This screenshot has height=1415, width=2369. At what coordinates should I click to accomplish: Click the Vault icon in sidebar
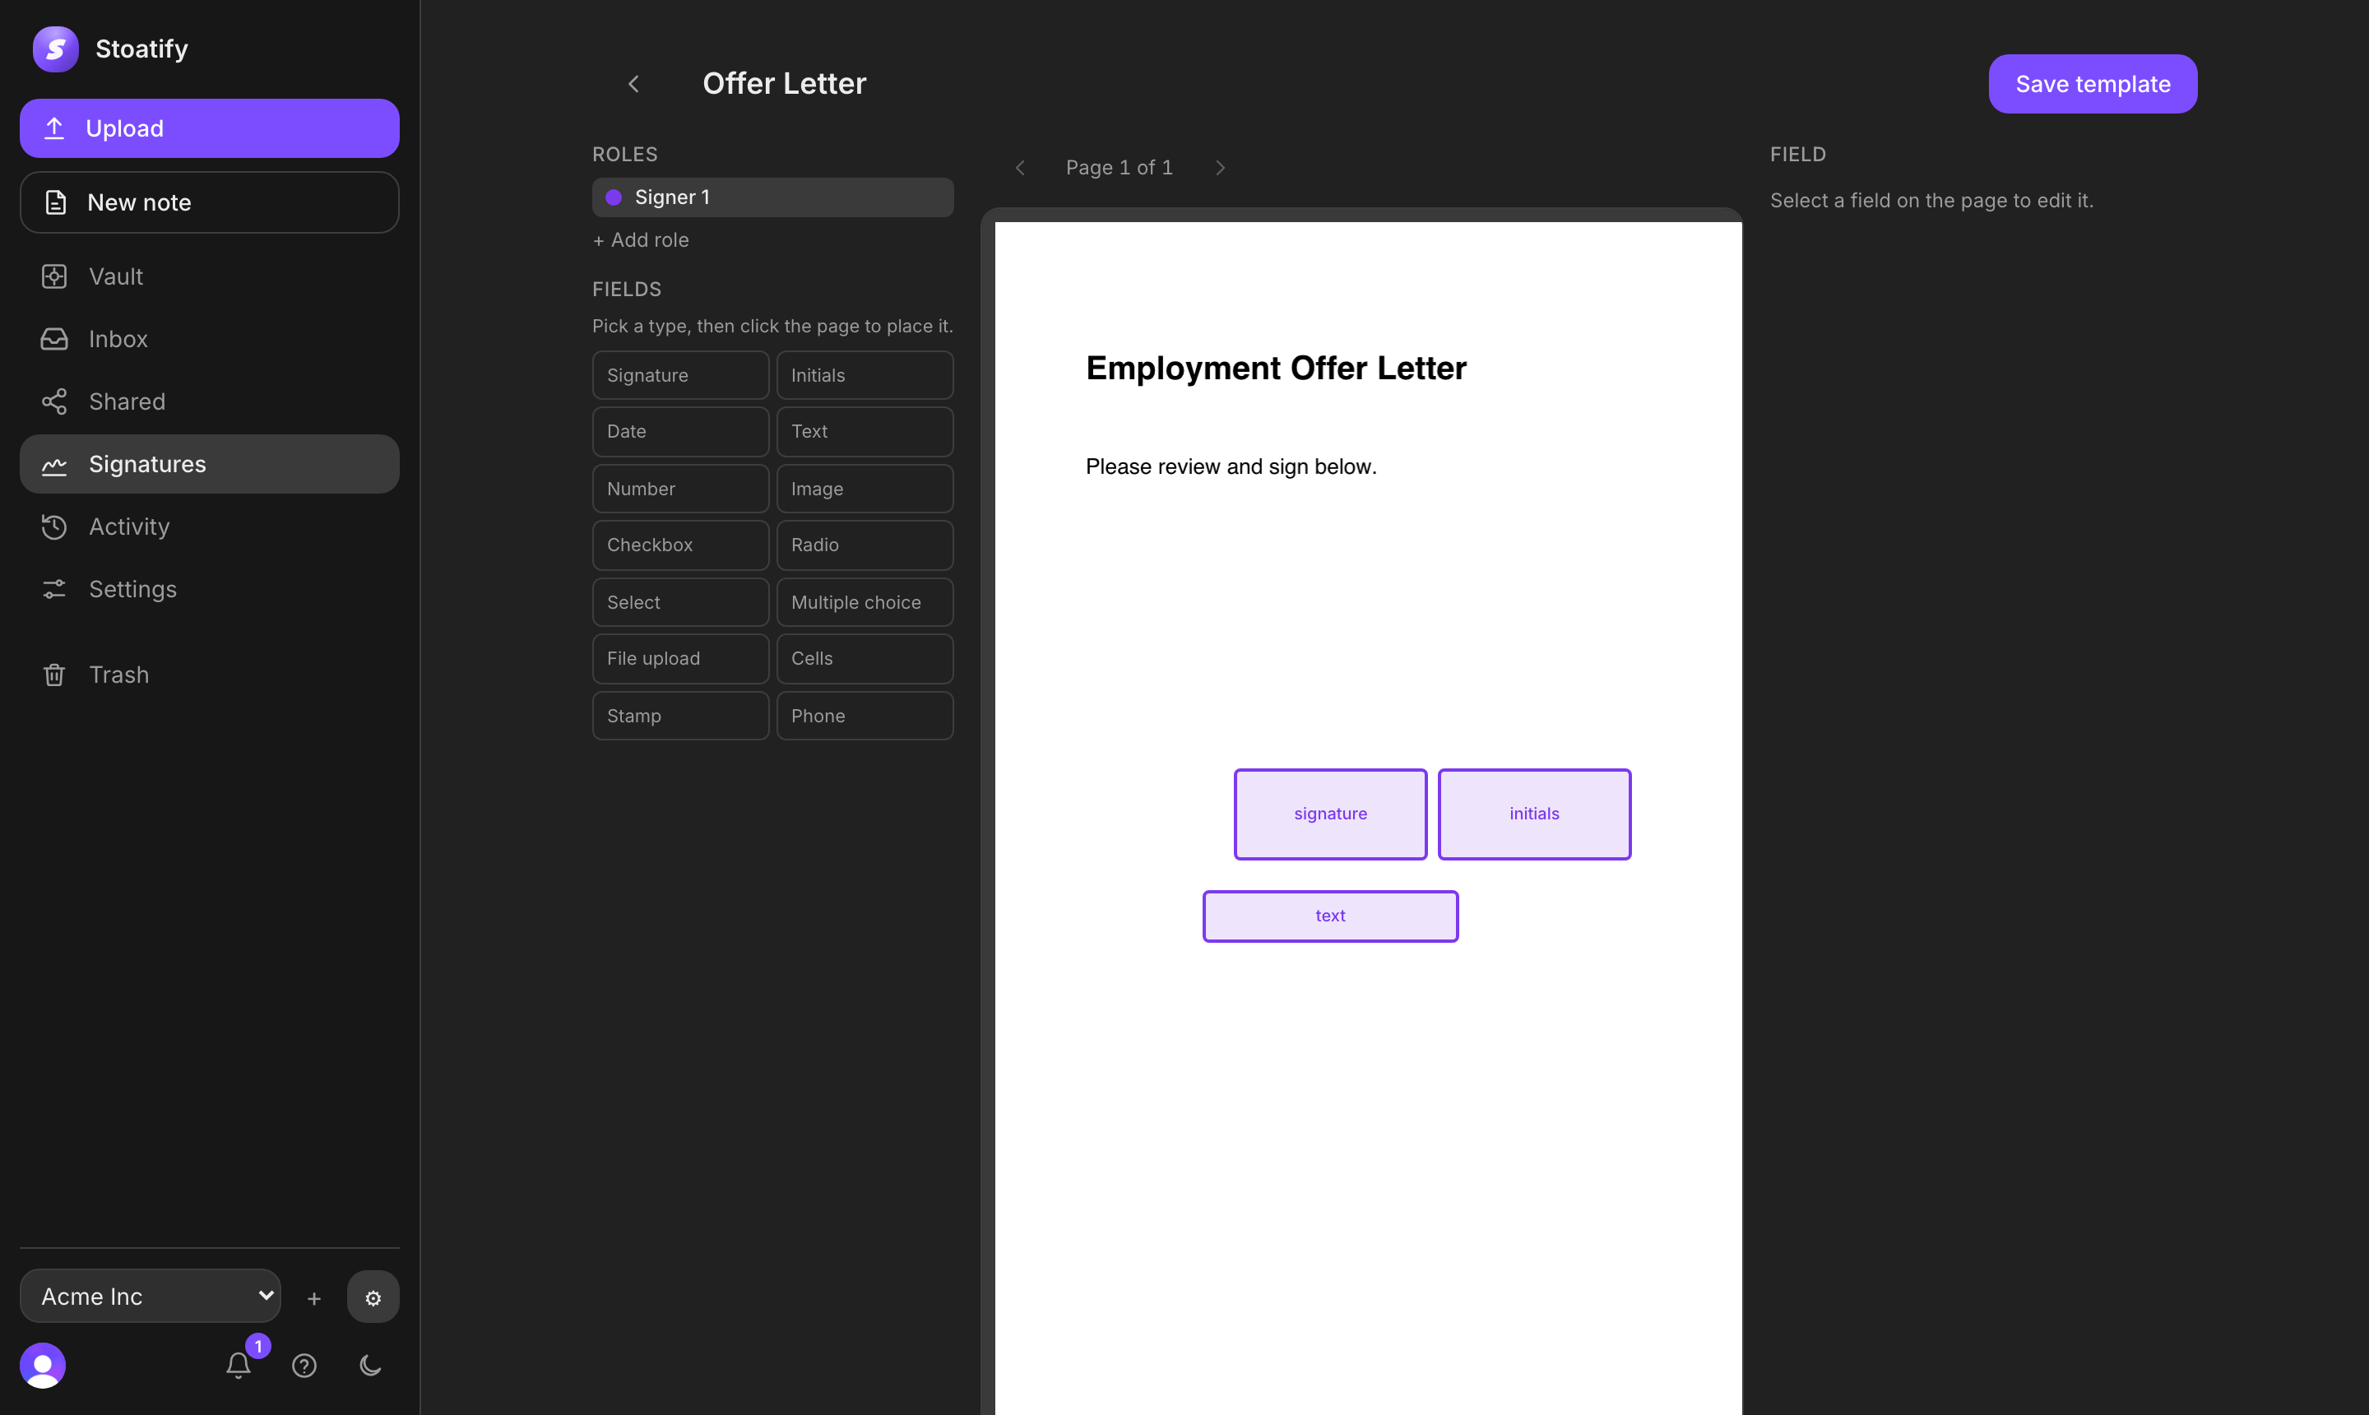pyautogui.click(x=54, y=276)
